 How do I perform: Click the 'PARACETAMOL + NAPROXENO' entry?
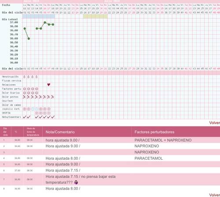coord(163,140)
